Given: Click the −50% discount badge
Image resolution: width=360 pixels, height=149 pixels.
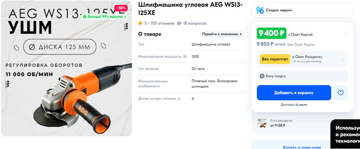Looking at the screenshot, I should tap(121, 8).
